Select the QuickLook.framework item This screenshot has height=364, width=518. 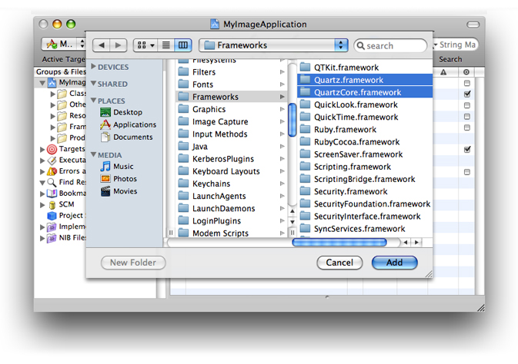tap(355, 104)
